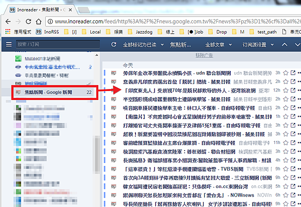The width and height of the screenshot is (301, 207).
Task: Open the 「印度東北人」 臺灣新浪網 article
Action: tap(189, 90)
